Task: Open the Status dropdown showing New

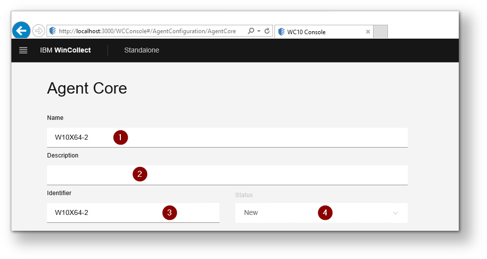Action: 322,213
